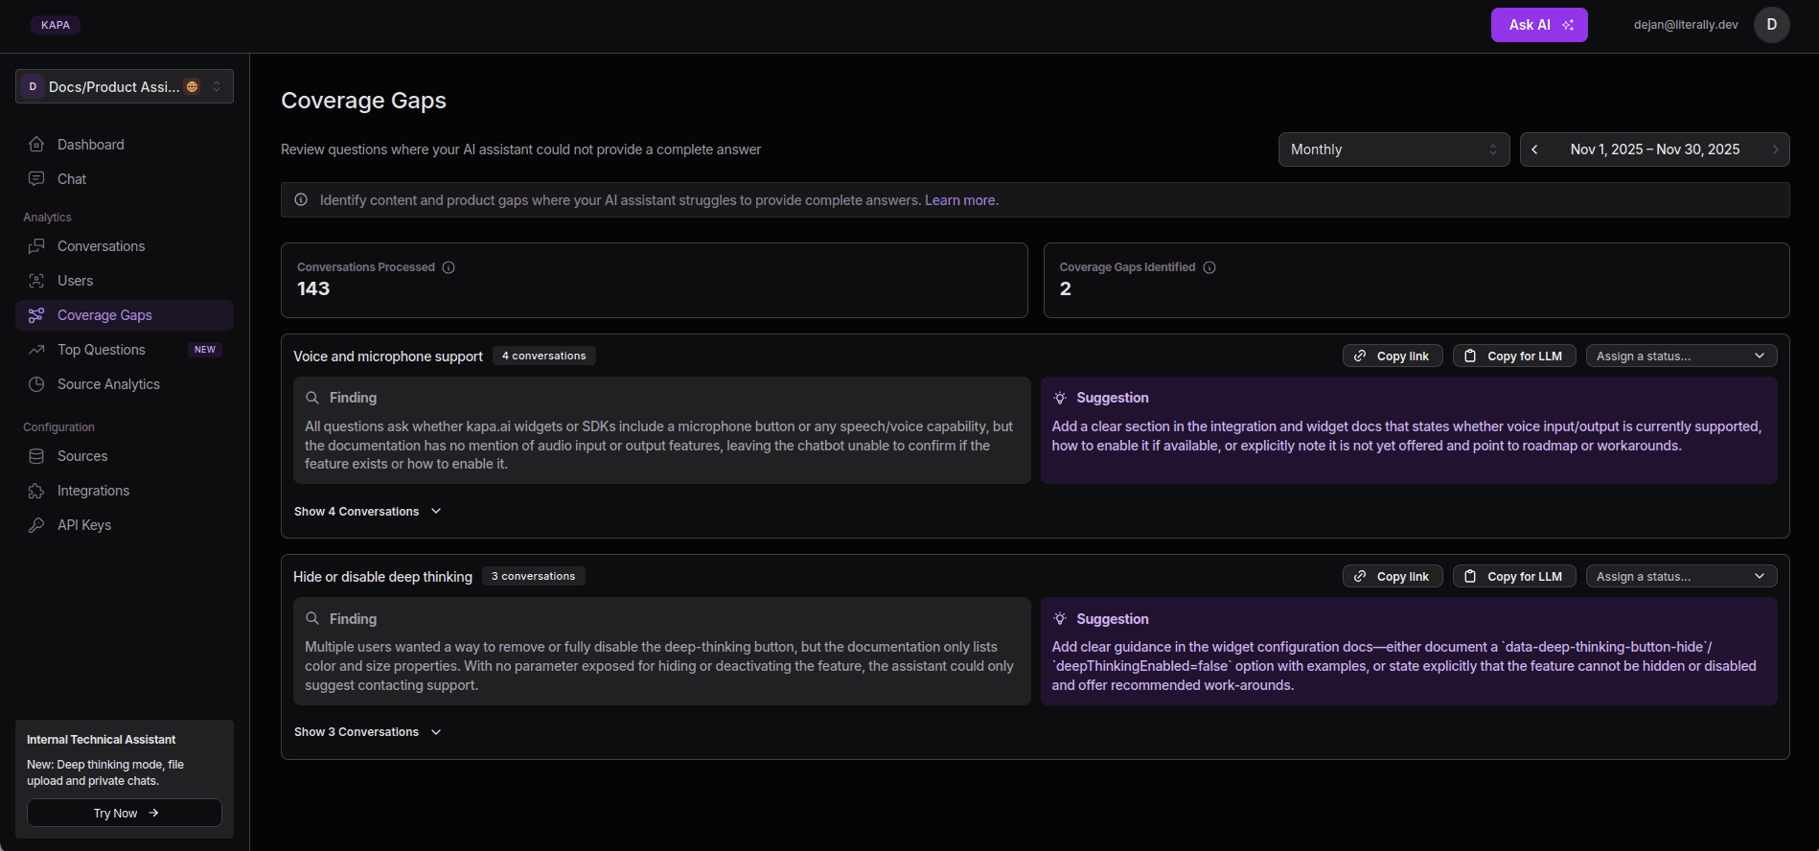Click the Try Now button
The height and width of the screenshot is (851, 1819).
125,813
